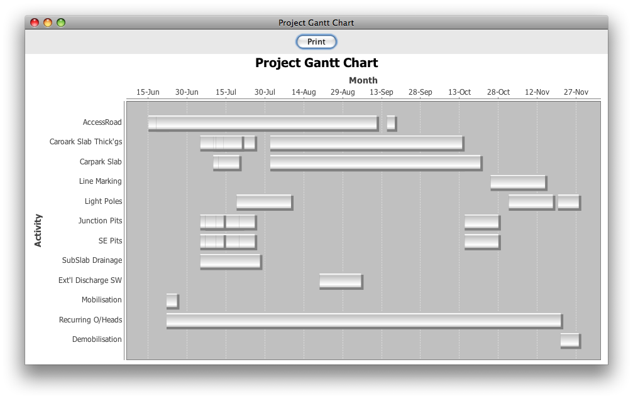Select the Mobilisation task bar
633x399 pixels.
[172, 301]
